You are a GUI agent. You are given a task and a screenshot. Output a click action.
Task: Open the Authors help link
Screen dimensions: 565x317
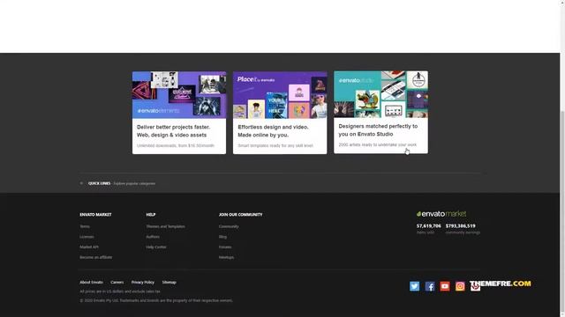pos(153,237)
